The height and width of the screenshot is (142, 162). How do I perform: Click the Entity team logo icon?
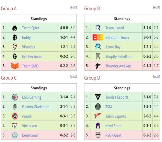15,37
